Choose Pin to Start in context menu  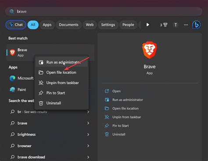[x=61, y=93]
